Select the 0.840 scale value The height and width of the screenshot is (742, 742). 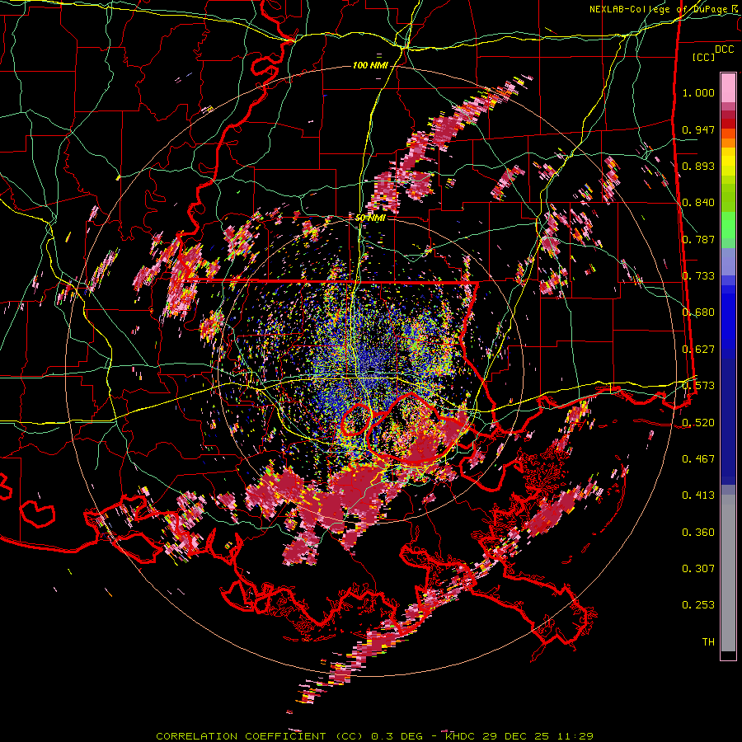(698, 203)
